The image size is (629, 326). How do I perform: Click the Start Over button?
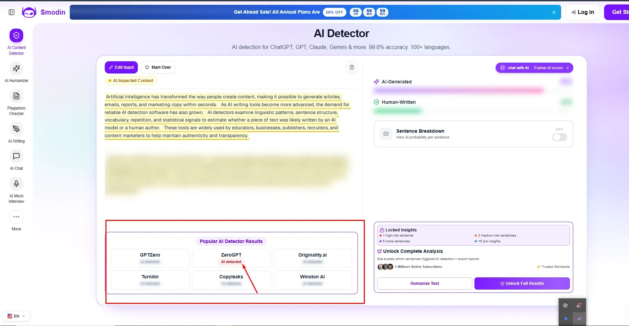[x=158, y=67]
